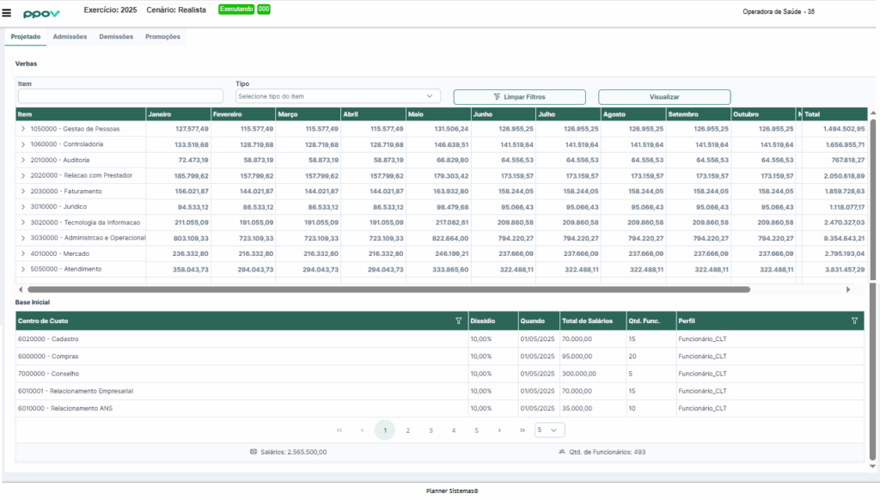The height and width of the screenshot is (500, 880).
Task: Open the hamburger navigation menu
Action: tap(7, 13)
